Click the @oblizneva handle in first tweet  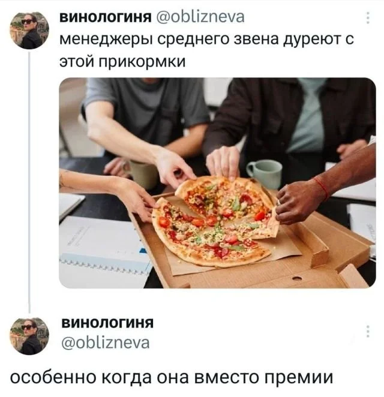coord(200,17)
